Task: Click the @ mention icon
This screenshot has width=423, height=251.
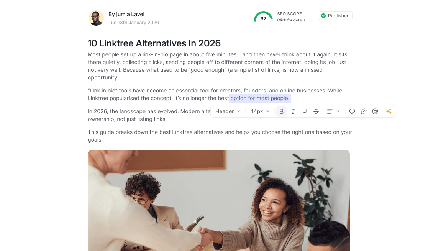Action: tap(375, 111)
